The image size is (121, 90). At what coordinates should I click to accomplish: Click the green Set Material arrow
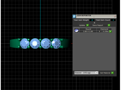click(112, 73)
